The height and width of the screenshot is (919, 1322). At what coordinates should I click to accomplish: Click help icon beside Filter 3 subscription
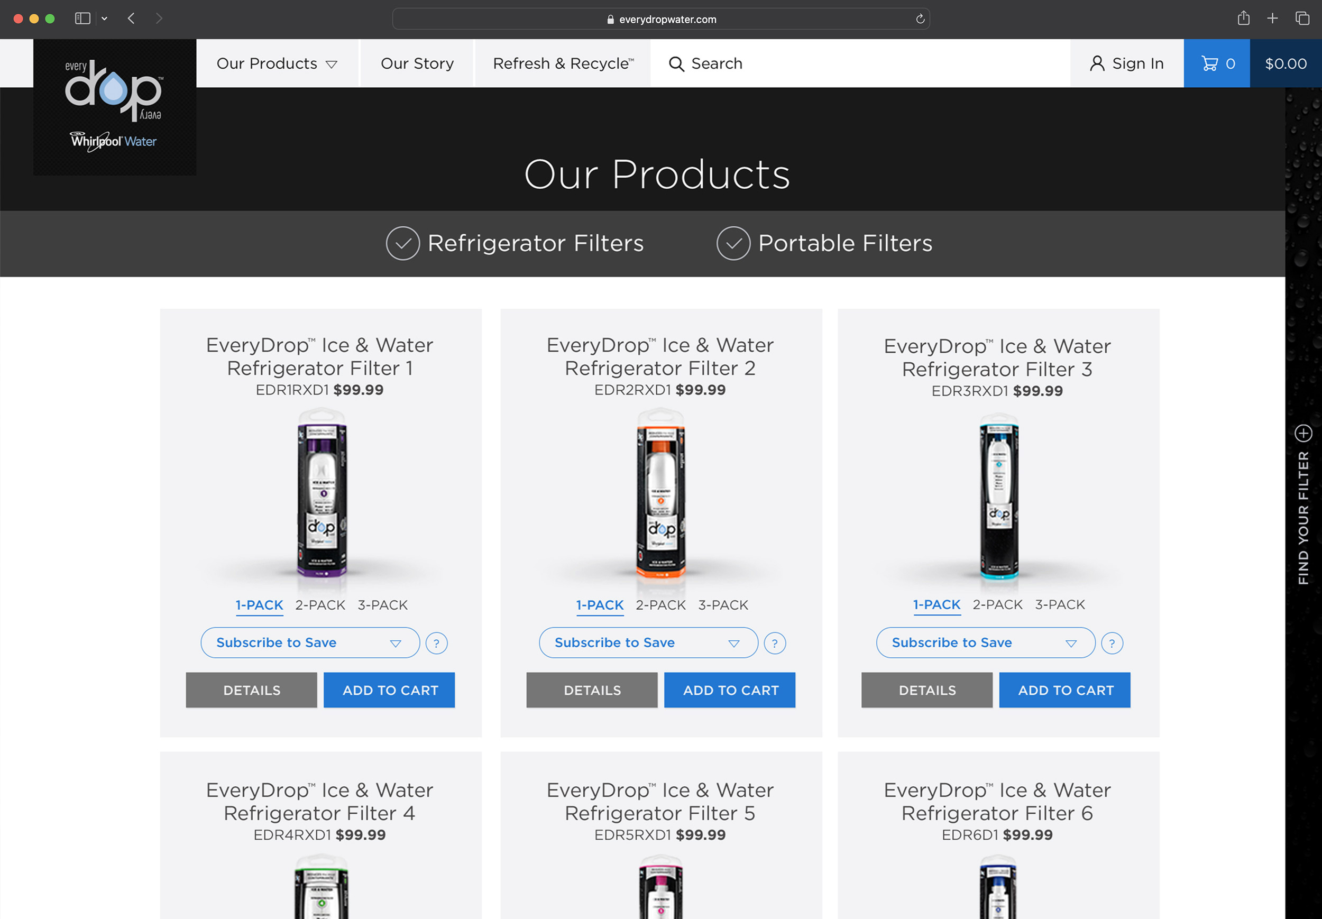pyautogui.click(x=1112, y=643)
